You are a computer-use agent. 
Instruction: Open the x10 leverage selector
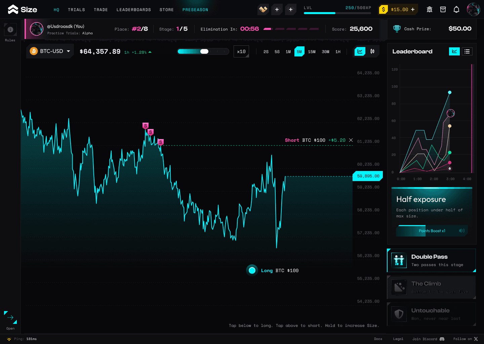[x=241, y=51]
